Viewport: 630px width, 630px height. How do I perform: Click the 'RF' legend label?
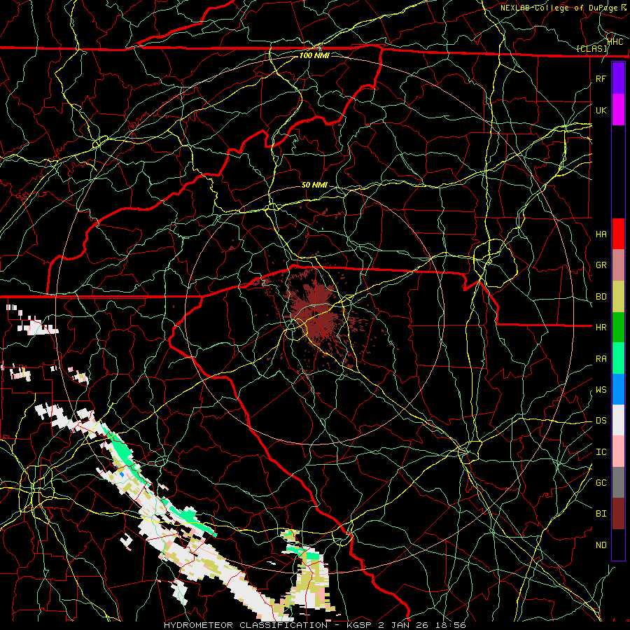point(601,78)
